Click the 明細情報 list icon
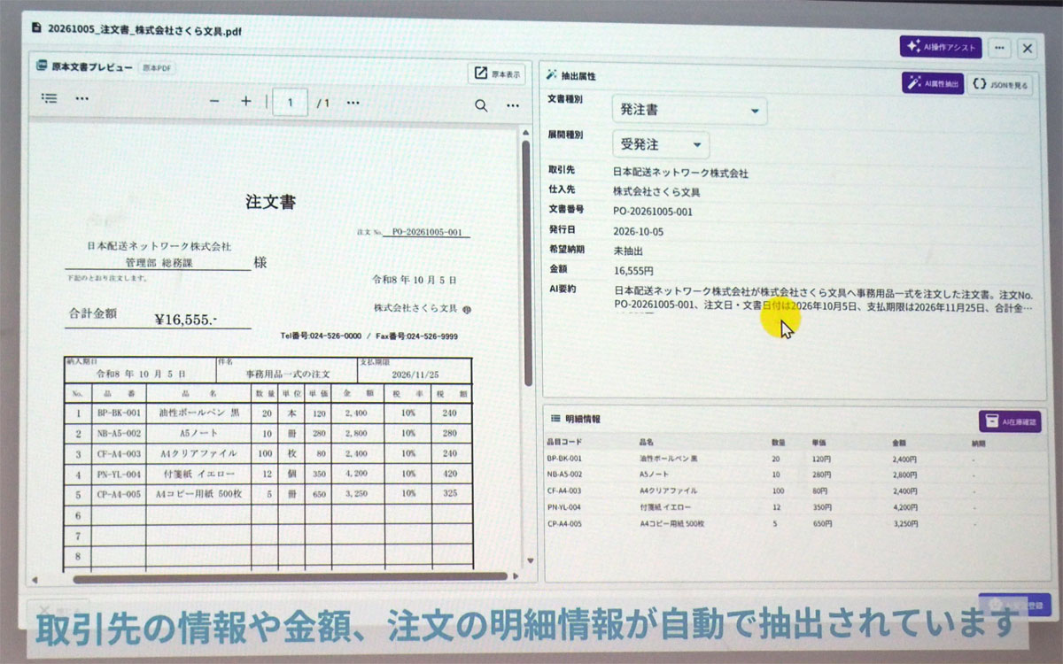The height and width of the screenshot is (664, 1063). (555, 419)
